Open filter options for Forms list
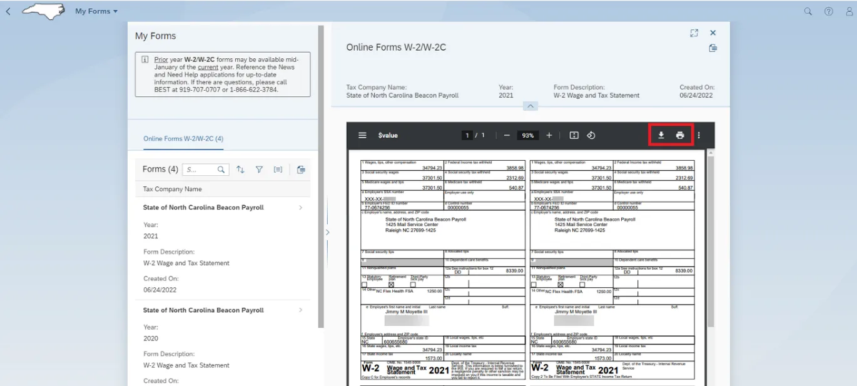Viewport: 857px width, 386px height. click(x=259, y=170)
